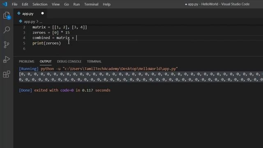Screen dimensions: 263x148
Task: Open the Go menu
Action: (67, 4)
